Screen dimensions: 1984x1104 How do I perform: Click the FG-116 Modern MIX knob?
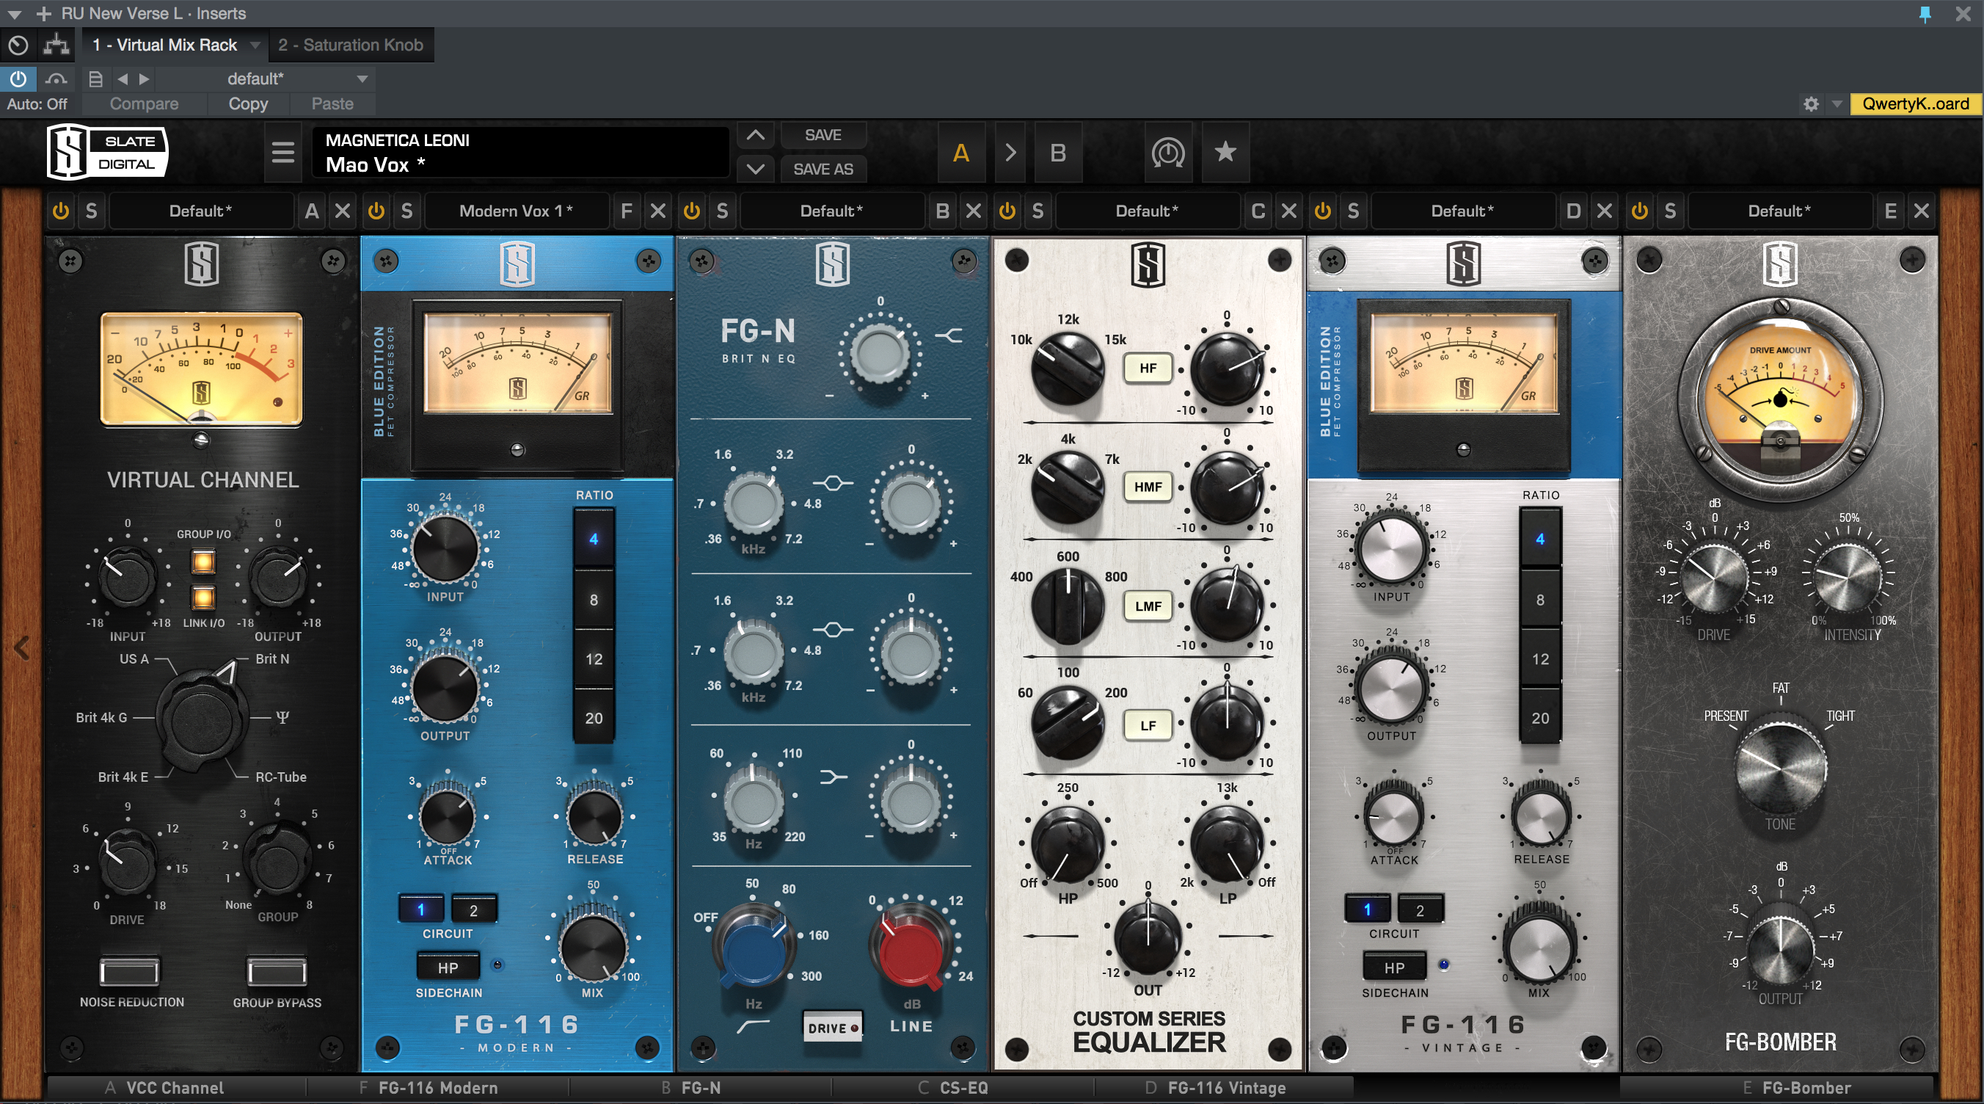pos(593,947)
